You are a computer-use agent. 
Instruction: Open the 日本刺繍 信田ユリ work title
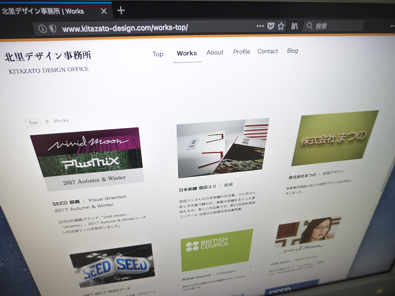pos(197,188)
